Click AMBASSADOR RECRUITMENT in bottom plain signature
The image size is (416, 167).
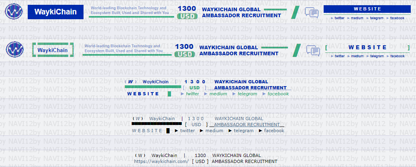click(245, 161)
